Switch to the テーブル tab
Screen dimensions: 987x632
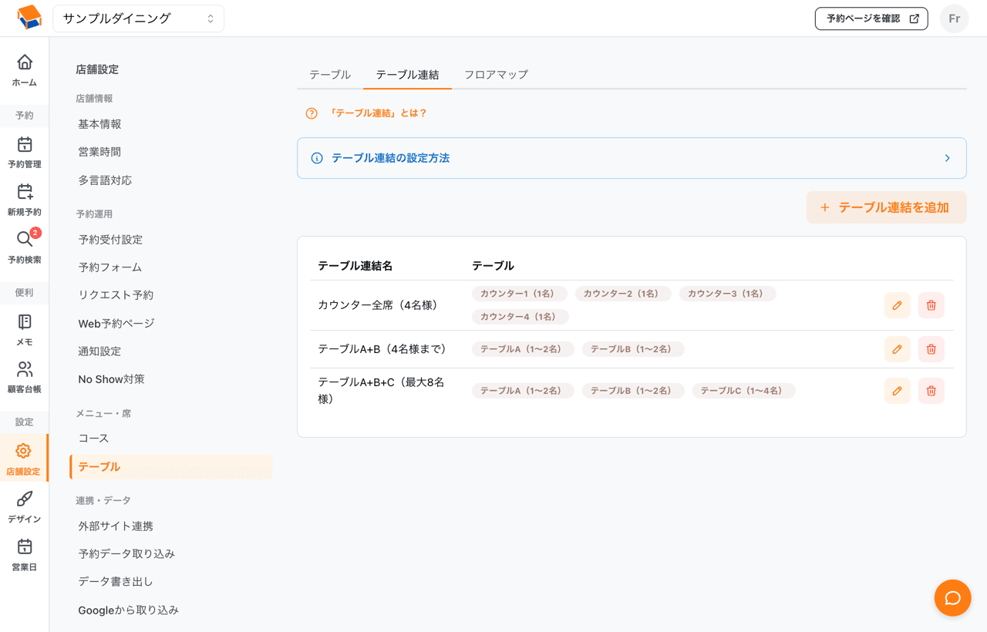tap(330, 75)
